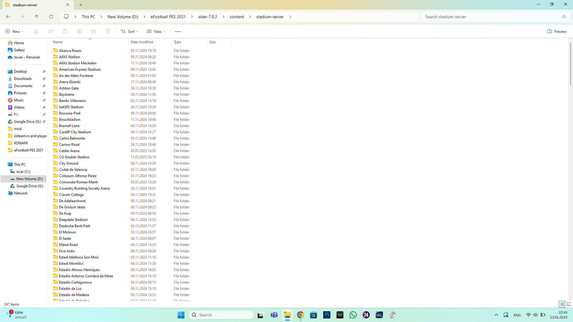Click the Rename icon in the toolbar
Viewport: 573px width, 322px height.
[x=79, y=31]
